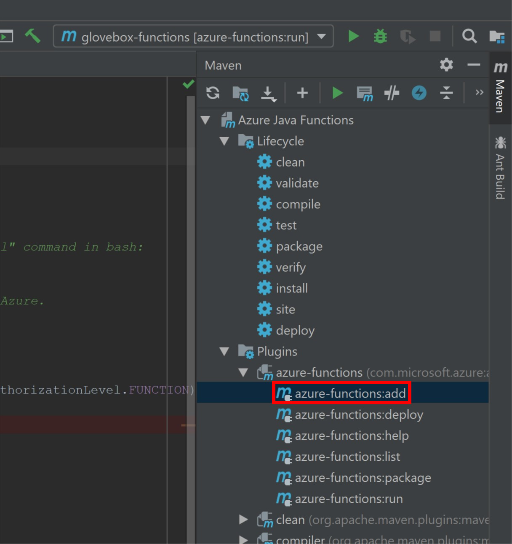Click the Stop square button

pos(435,36)
